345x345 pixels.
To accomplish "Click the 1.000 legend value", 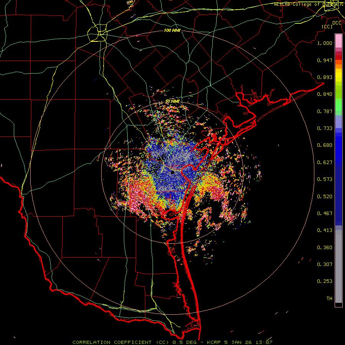I will coord(325,43).
